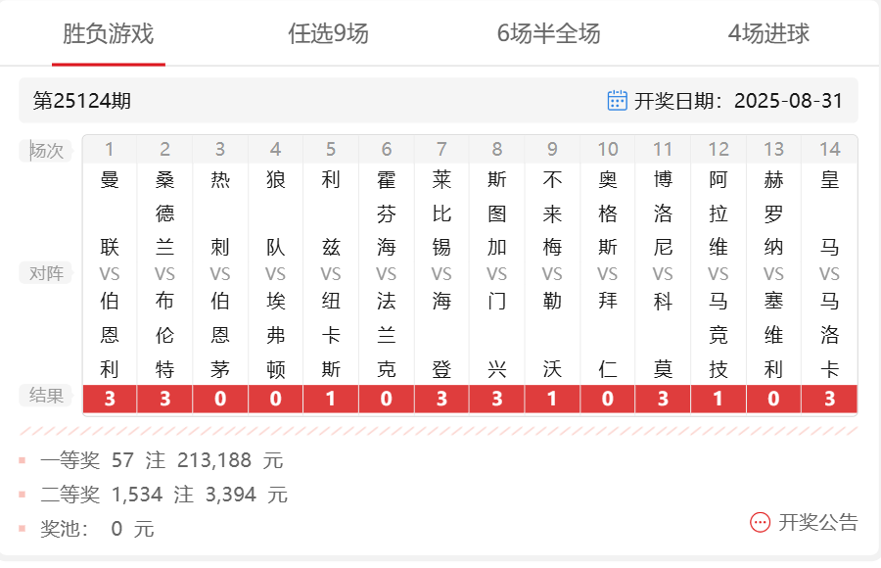Click second prize count 1,534
This screenshot has height=568, width=881.
click(x=136, y=495)
